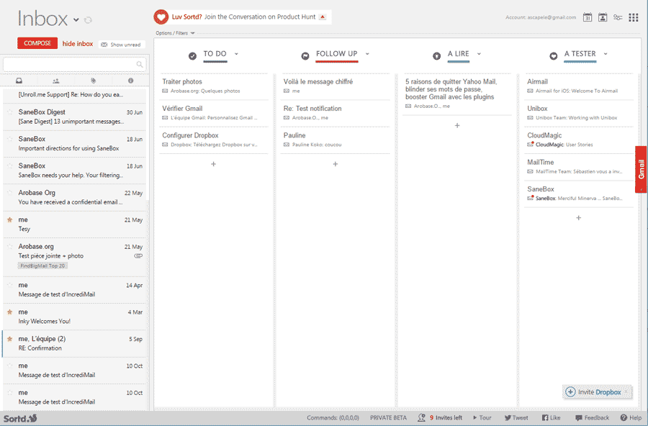Open the Inbox title dropdown arrow
The height and width of the screenshot is (426, 648).
click(76, 19)
